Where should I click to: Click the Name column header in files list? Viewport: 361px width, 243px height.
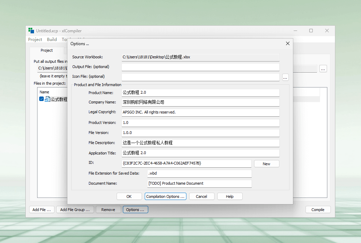[x=44, y=92]
